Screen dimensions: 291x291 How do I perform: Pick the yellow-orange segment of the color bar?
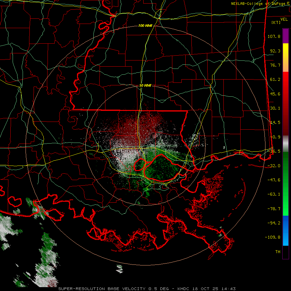(x=286, y=58)
